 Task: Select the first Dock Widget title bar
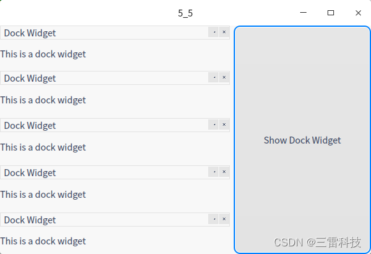pos(104,33)
